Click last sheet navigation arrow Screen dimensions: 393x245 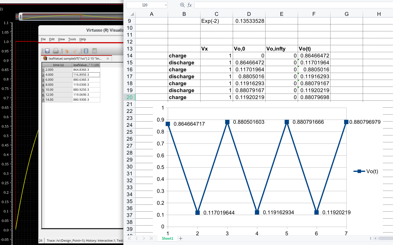click(151, 238)
